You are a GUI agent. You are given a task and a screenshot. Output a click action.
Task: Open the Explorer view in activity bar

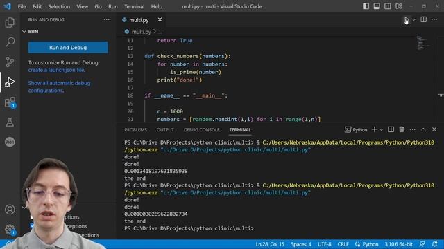pyautogui.click(x=10, y=22)
